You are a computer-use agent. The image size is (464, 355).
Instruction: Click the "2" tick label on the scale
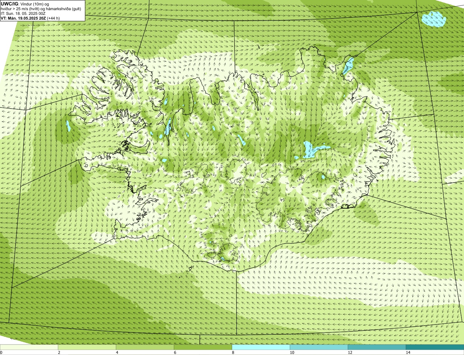point(59,352)
